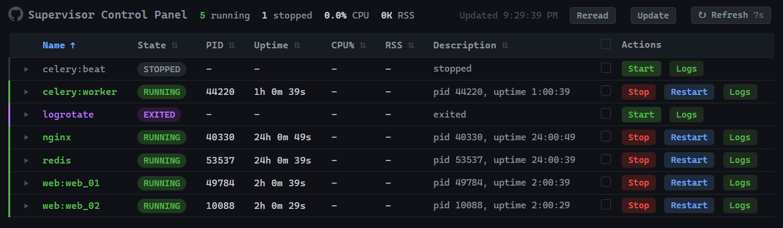Expand the celery:worker row details
The height and width of the screenshot is (228, 783).
26,92
